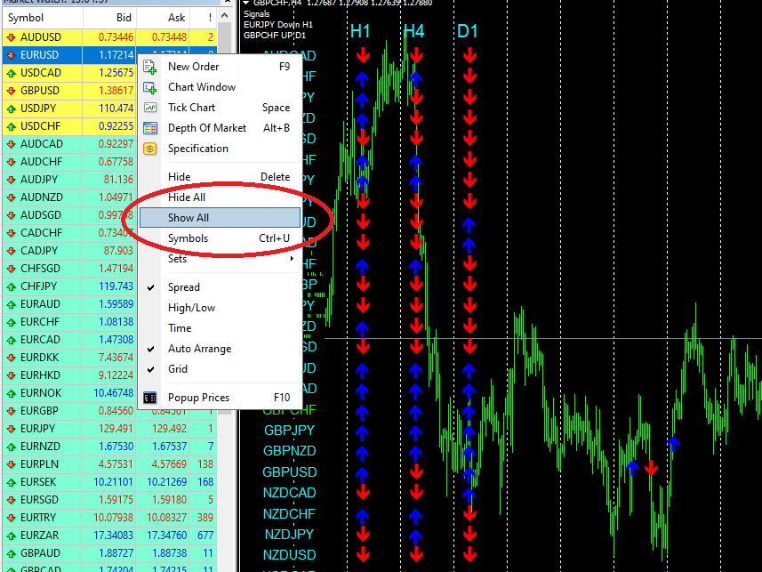Toggle the Grid checkmark
The image size is (762, 572).
click(x=180, y=369)
